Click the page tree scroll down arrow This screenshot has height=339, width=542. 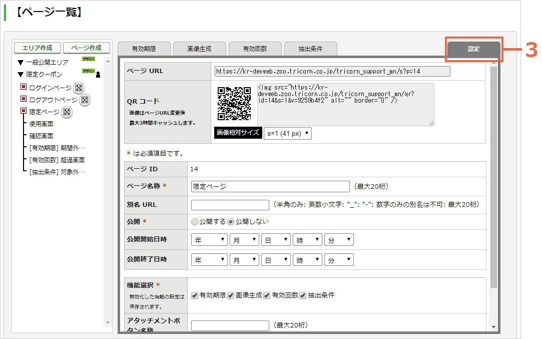(x=108, y=323)
